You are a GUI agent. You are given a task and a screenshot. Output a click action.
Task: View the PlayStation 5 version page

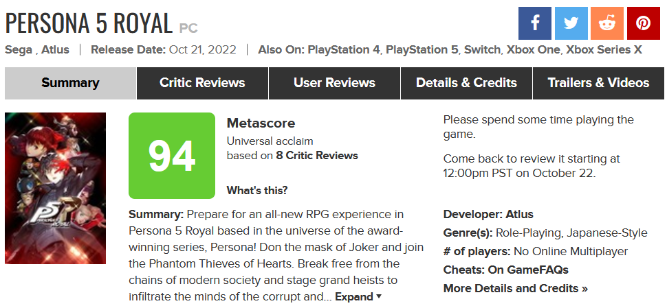point(422,49)
